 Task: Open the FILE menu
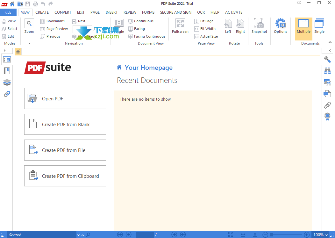pyautogui.click(x=8, y=12)
